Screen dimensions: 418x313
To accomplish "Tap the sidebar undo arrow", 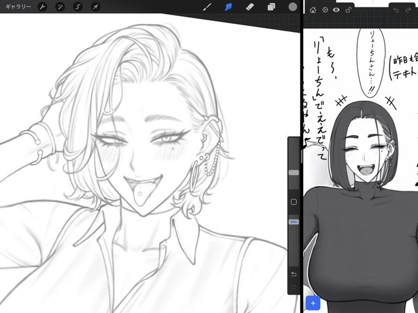I will point(294,274).
